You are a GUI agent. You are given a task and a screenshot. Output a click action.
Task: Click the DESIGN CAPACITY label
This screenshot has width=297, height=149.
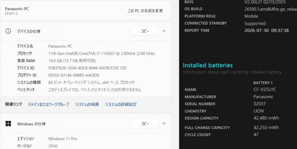pos(202,118)
